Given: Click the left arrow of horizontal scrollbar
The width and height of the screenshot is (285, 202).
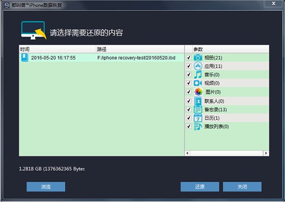Looking at the screenshot, I should point(187,153).
